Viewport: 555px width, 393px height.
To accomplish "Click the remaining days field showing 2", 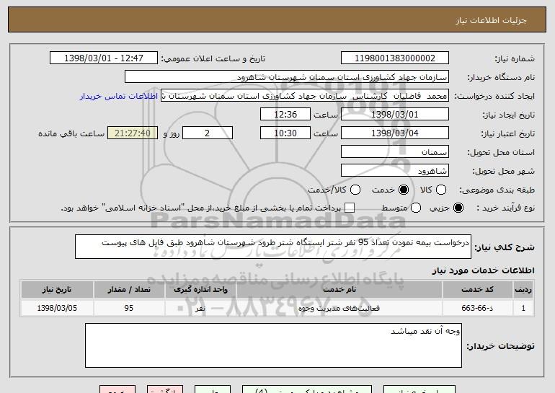I will click(x=208, y=133).
